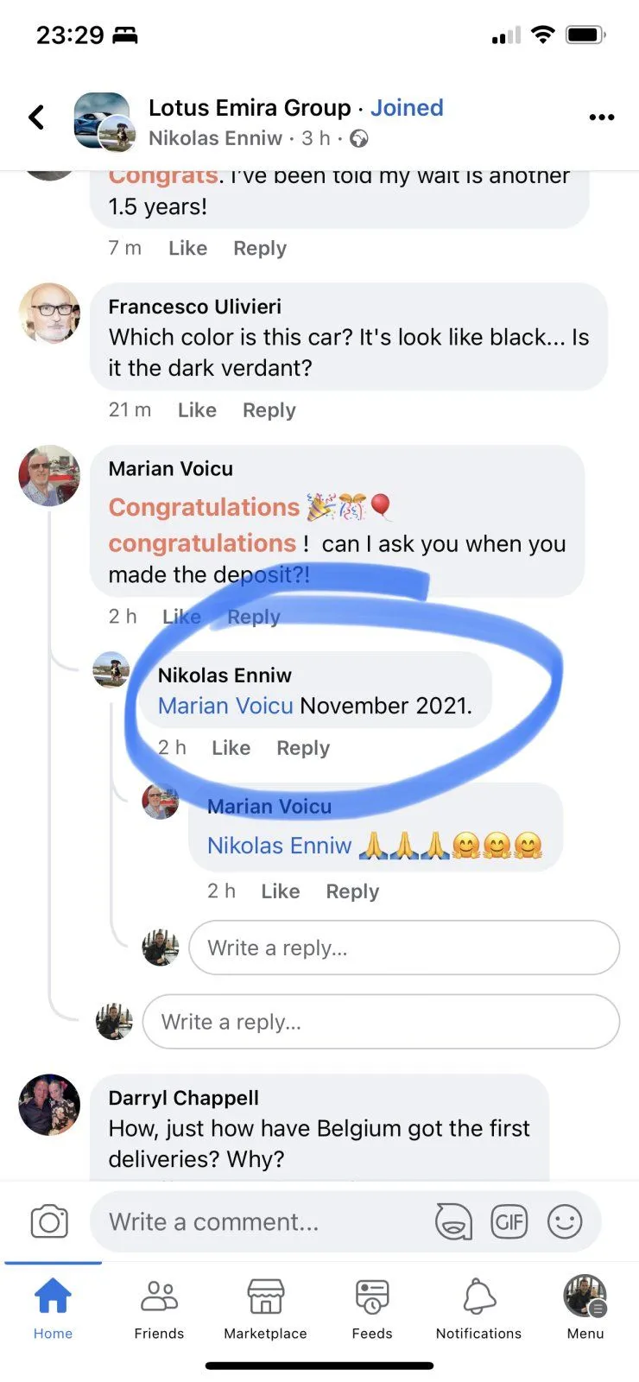Open Darryl Chappell's profile picture
This screenshot has width=639, height=1382.
pyautogui.click(x=49, y=1105)
